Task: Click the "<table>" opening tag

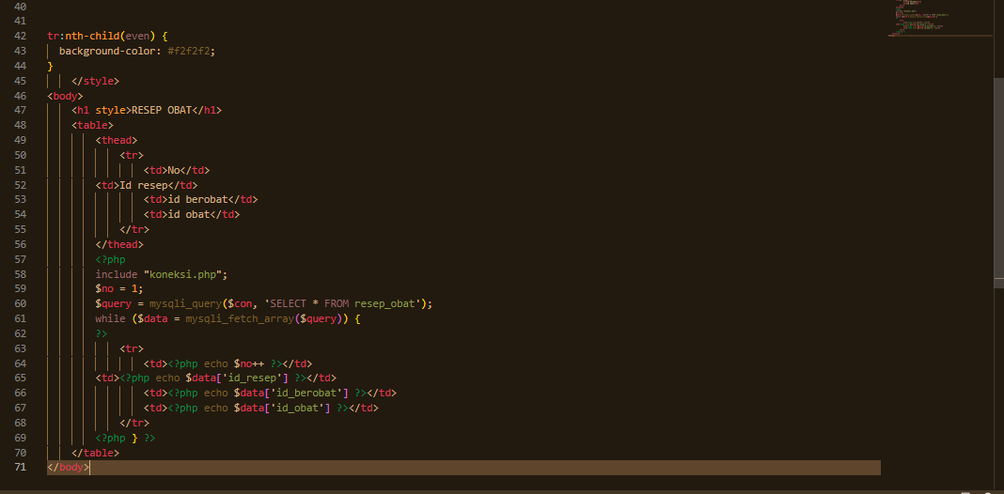Action: coord(92,126)
